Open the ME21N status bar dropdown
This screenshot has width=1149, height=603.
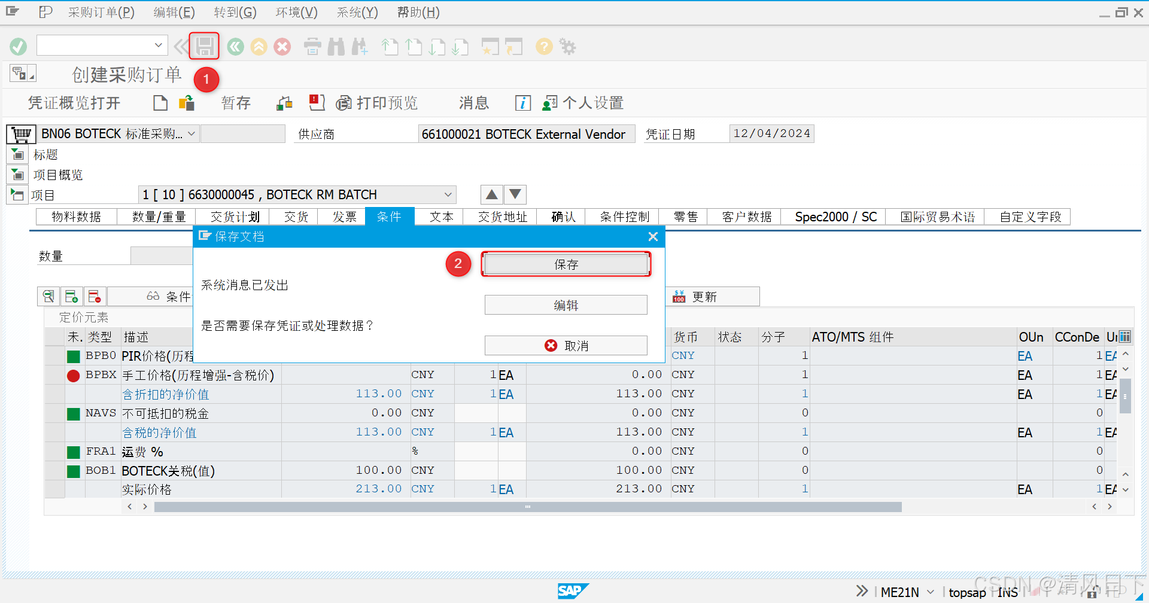(931, 592)
